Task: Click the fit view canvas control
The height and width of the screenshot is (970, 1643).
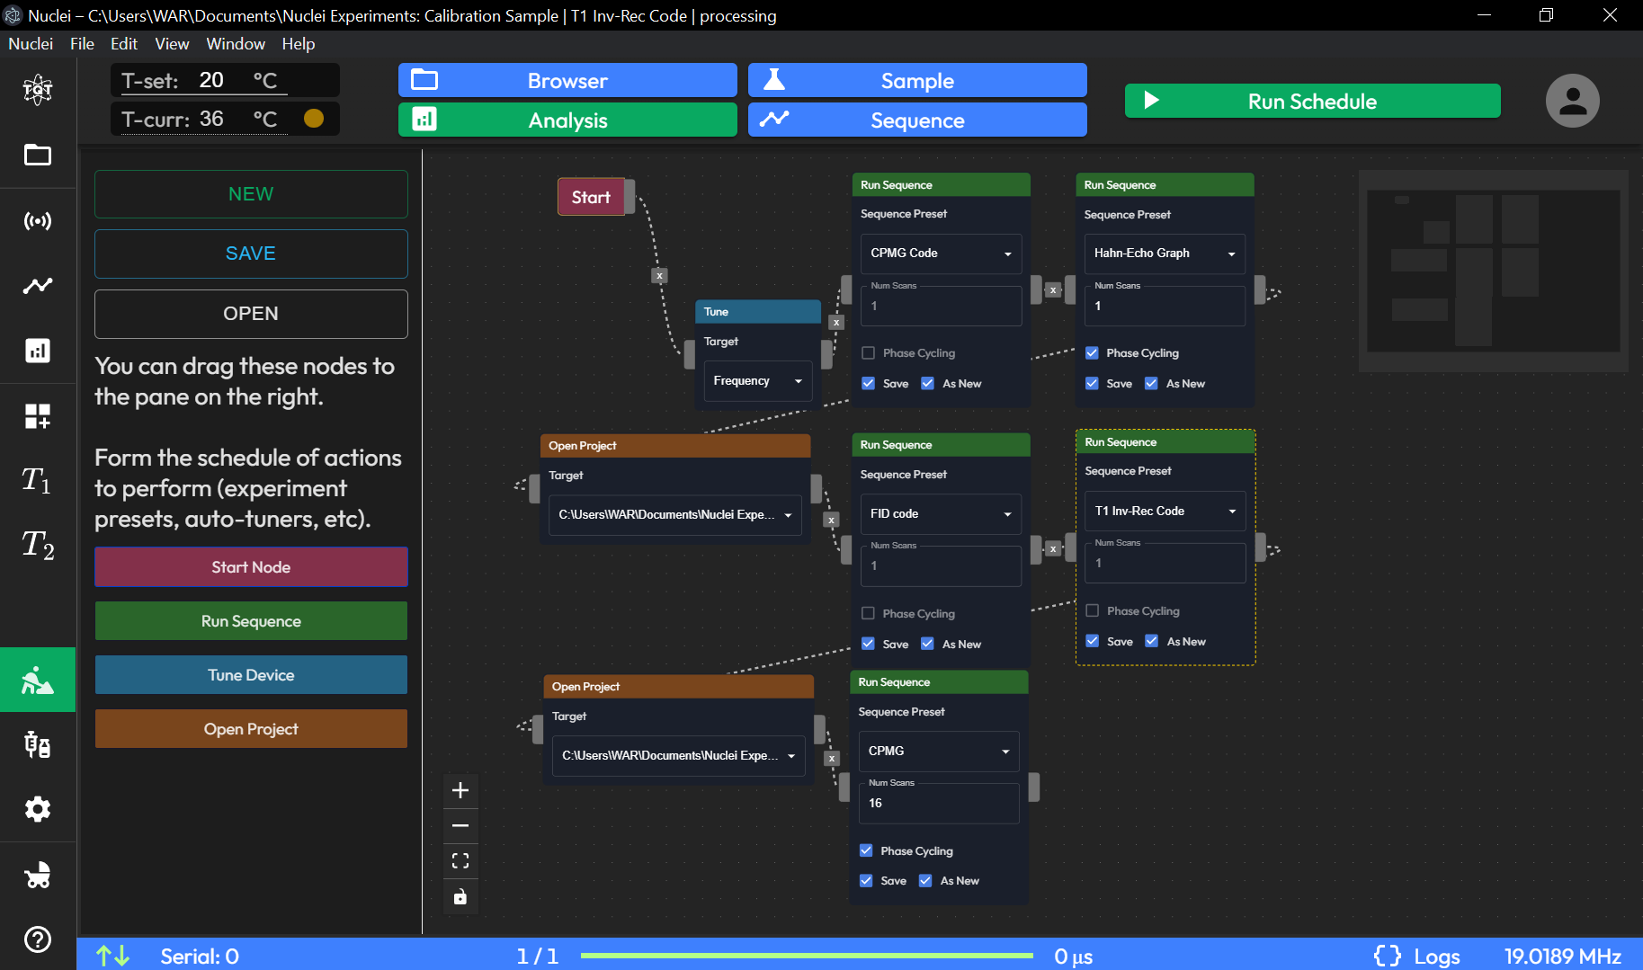Action: 460,861
